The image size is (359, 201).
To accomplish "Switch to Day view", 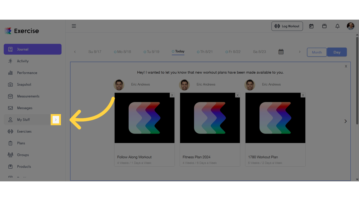I will [x=337, y=52].
